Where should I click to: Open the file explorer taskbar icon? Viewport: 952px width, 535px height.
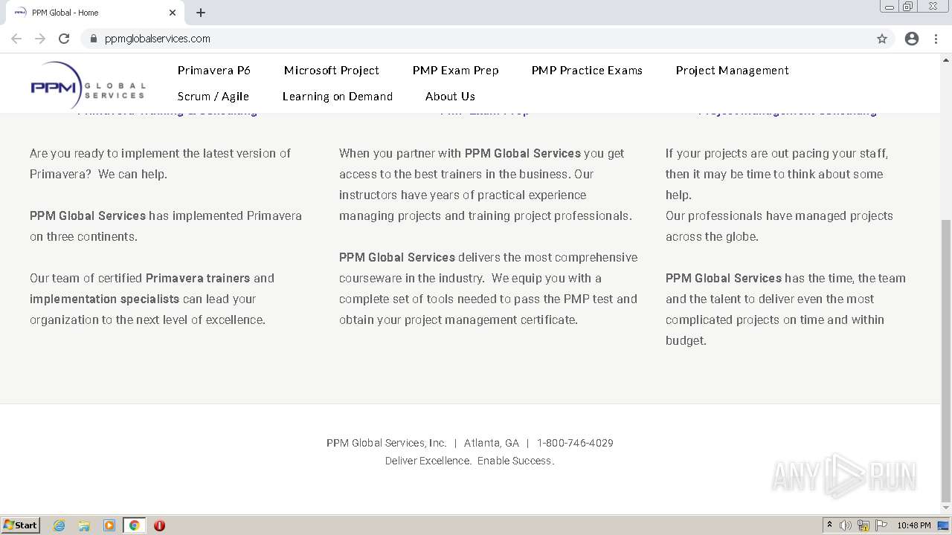(84, 525)
